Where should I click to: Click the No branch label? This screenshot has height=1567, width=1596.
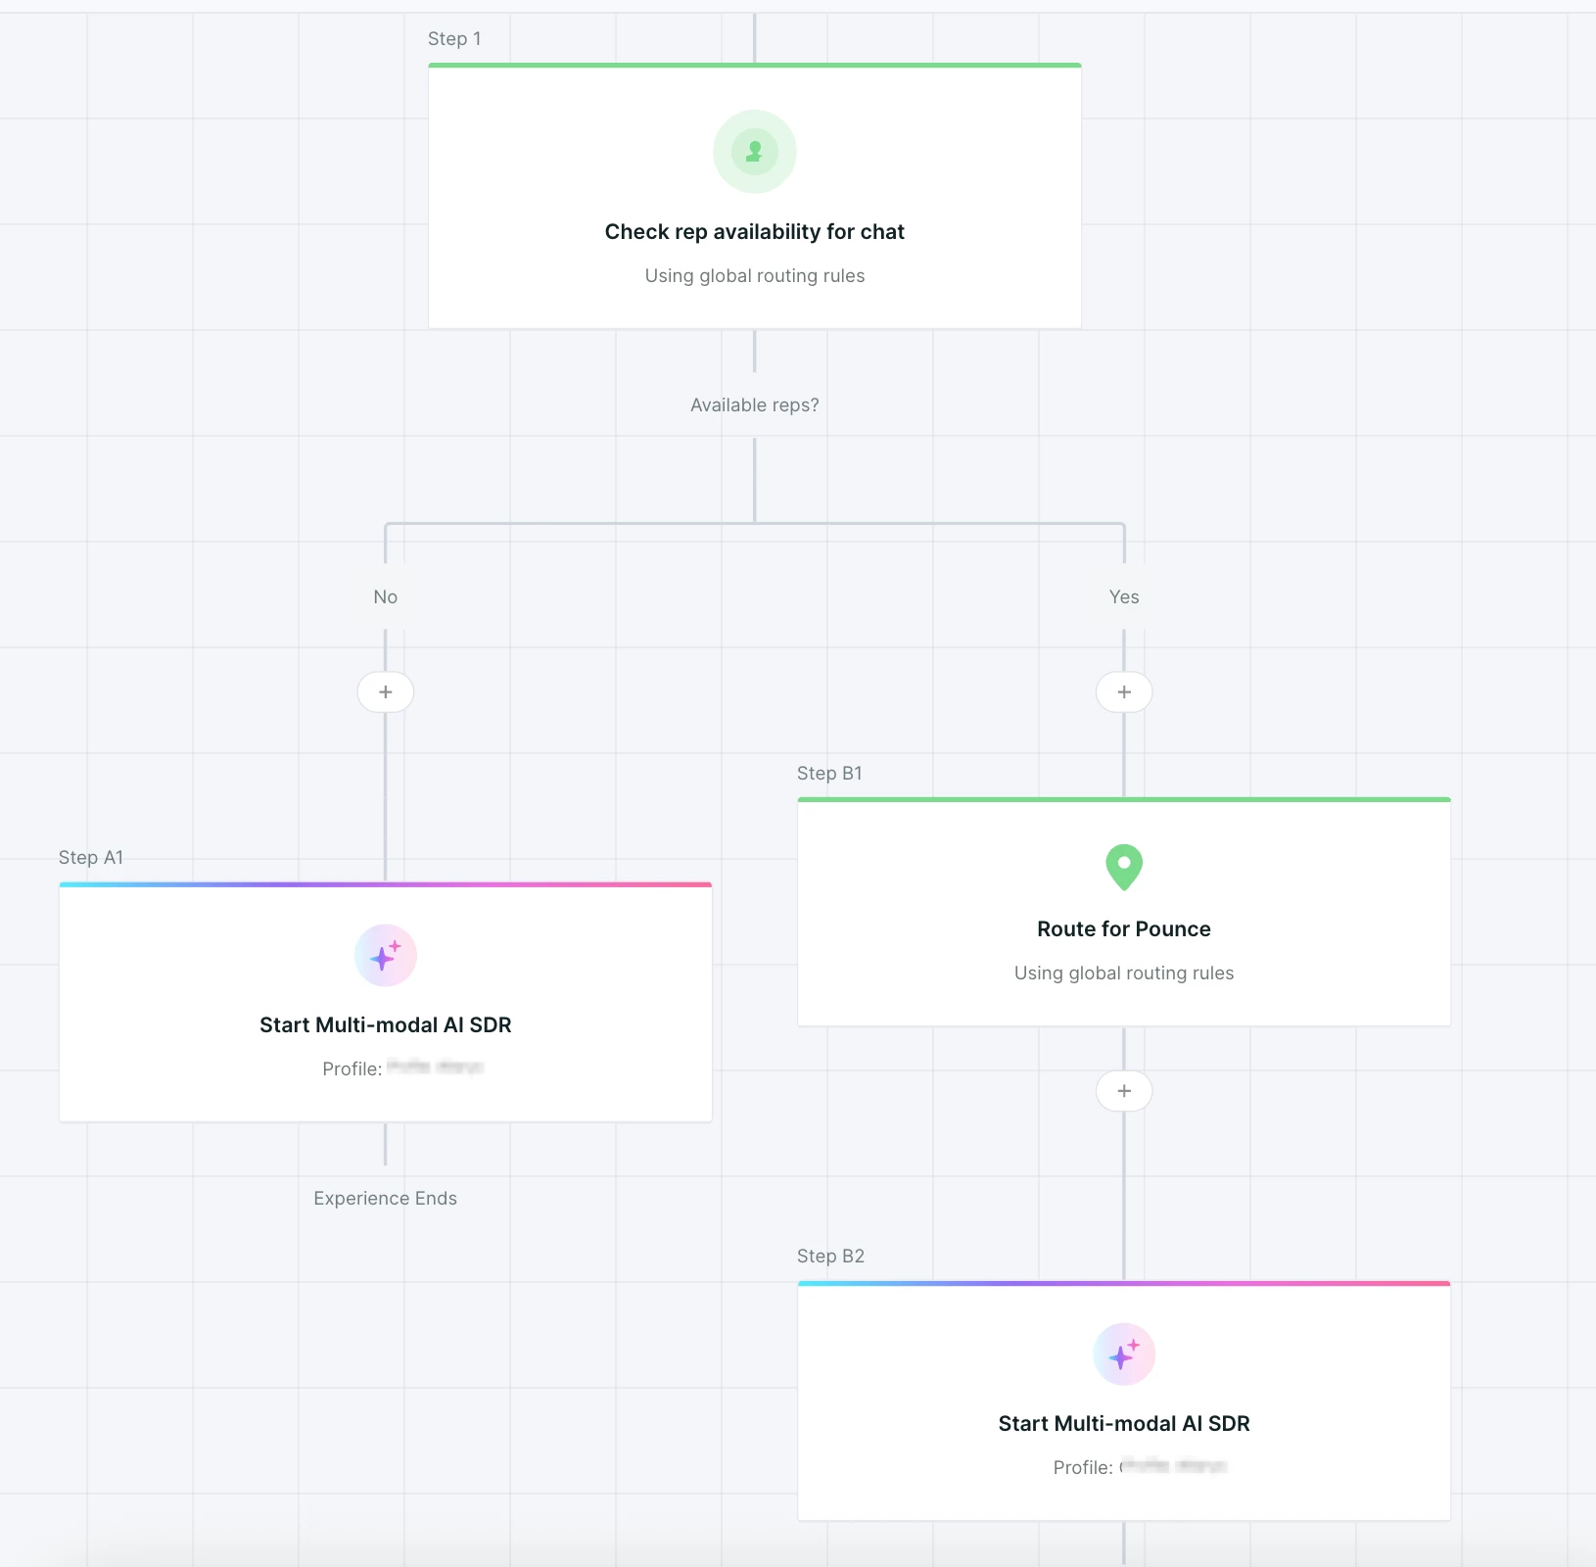pyautogui.click(x=386, y=597)
